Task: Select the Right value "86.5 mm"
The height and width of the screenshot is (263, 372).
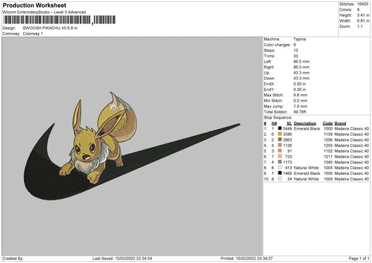Action: (x=301, y=67)
